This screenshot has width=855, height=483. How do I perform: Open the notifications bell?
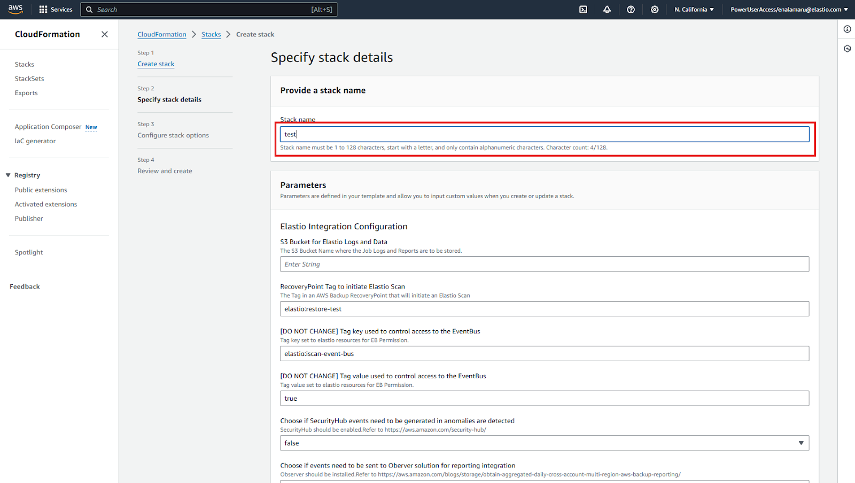tap(607, 10)
